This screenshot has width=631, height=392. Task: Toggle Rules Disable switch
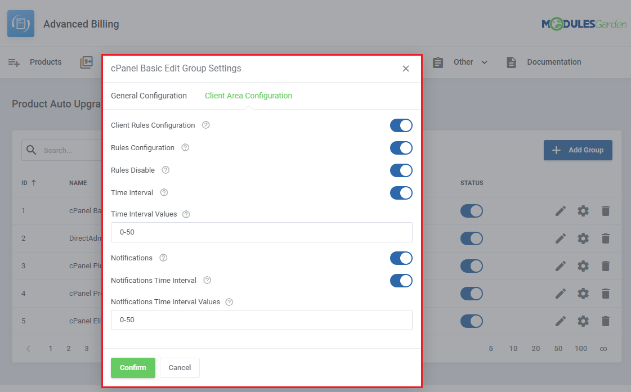click(401, 170)
